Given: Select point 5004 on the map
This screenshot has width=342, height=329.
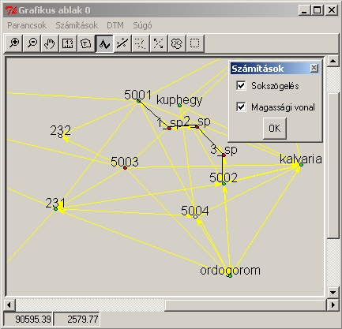Looking at the screenshot, I should pyautogui.click(x=195, y=217).
